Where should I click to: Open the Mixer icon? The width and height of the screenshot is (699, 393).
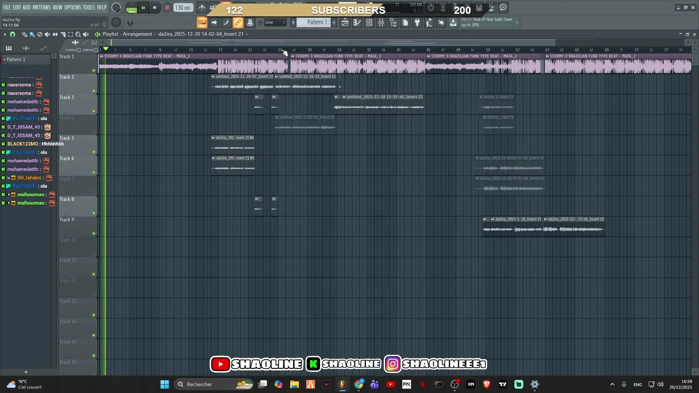point(381,22)
